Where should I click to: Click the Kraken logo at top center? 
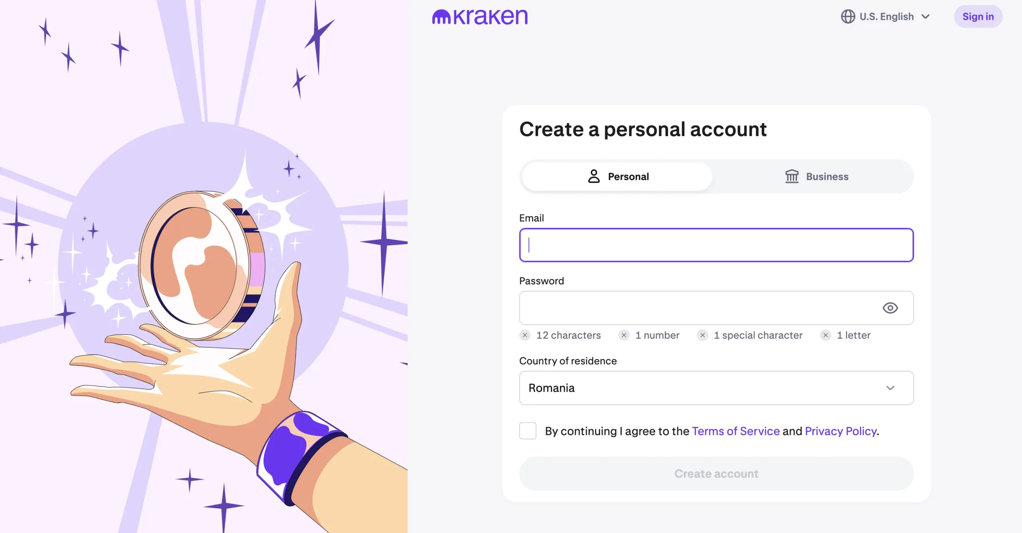(x=479, y=16)
